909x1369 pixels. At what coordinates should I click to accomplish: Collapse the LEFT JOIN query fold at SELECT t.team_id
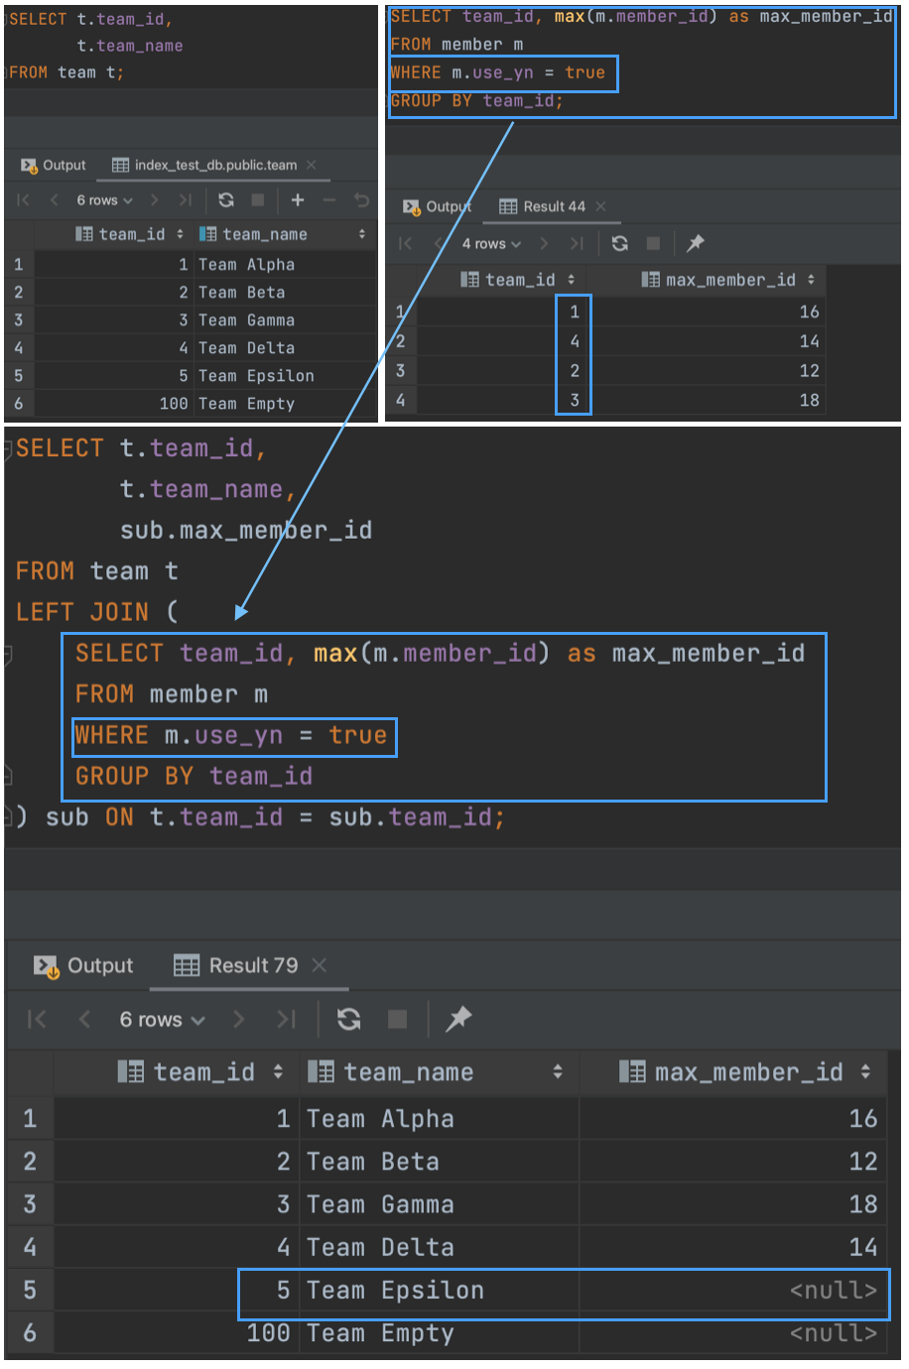tap(8, 448)
